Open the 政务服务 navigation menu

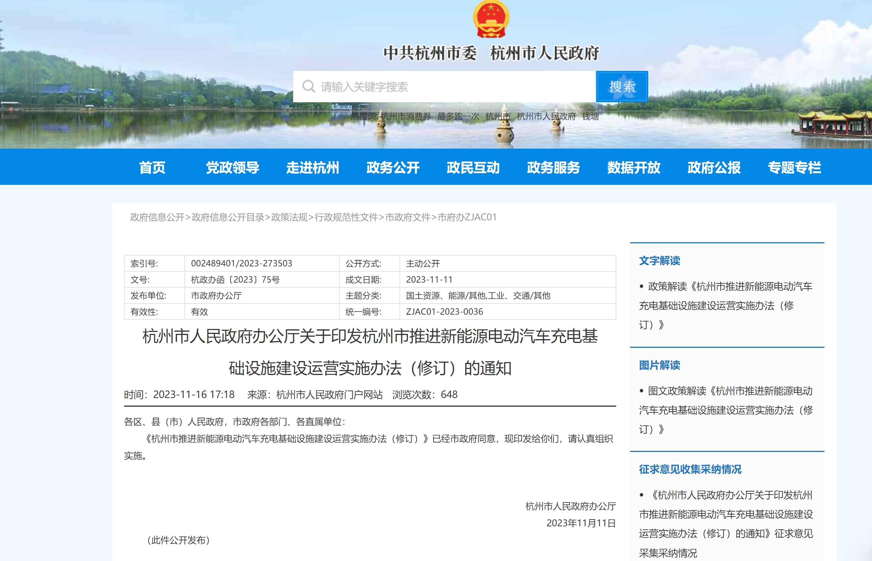click(x=553, y=168)
